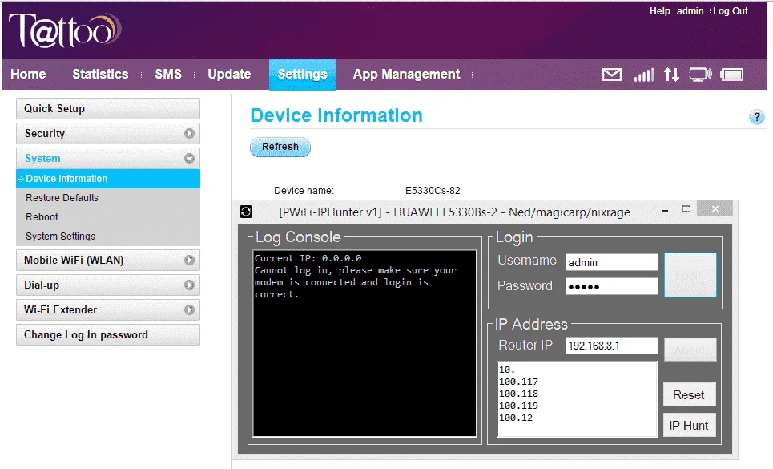Click the Tattoo logo

click(65, 30)
